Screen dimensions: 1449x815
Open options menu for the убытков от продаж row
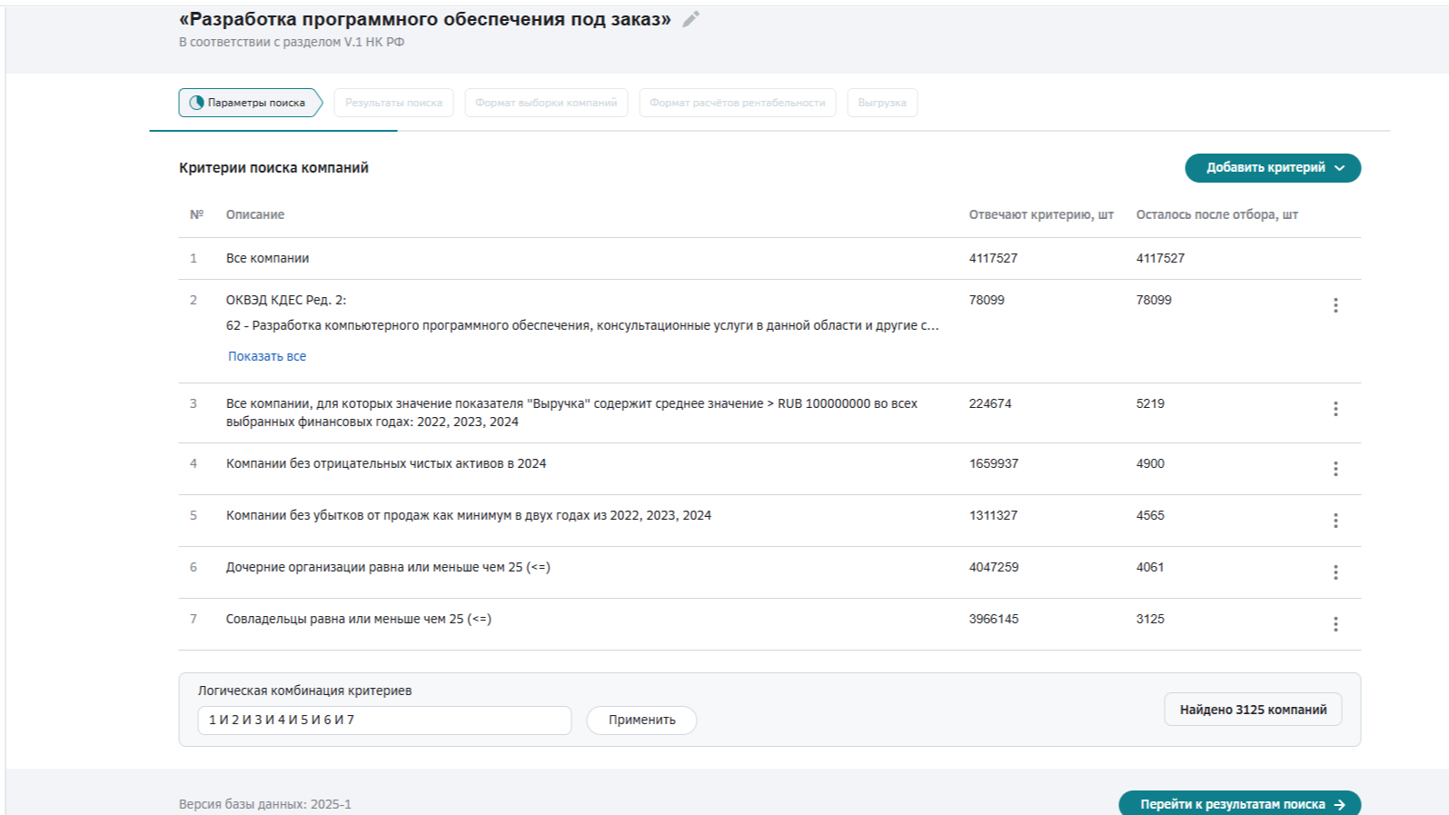pos(1335,521)
